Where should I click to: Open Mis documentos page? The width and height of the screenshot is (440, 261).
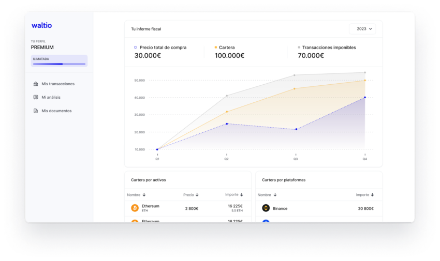56,111
